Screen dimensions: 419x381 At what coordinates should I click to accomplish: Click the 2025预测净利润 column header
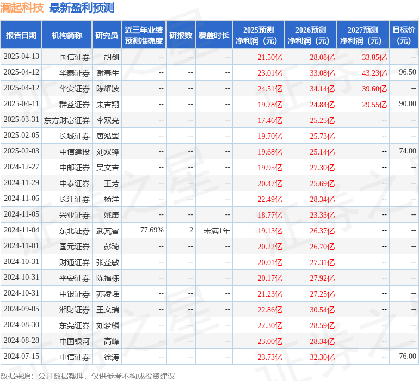click(258, 35)
